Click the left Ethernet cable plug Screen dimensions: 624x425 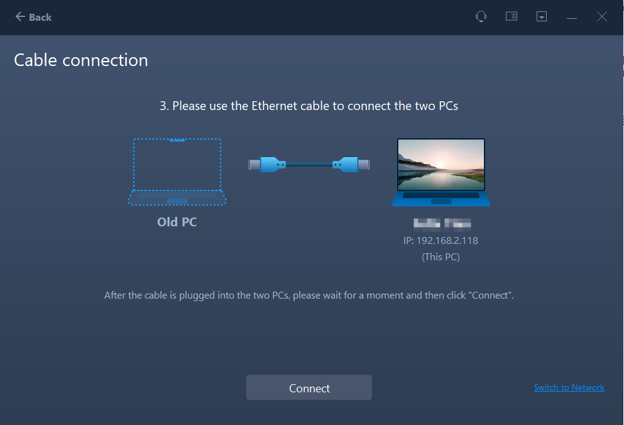[x=268, y=165]
